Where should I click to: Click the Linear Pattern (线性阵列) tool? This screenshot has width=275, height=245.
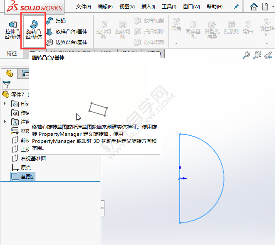[267, 27]
